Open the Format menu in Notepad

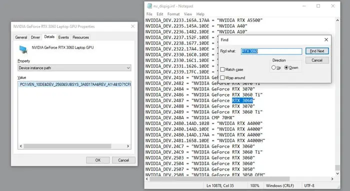click(x=173, y=14)
